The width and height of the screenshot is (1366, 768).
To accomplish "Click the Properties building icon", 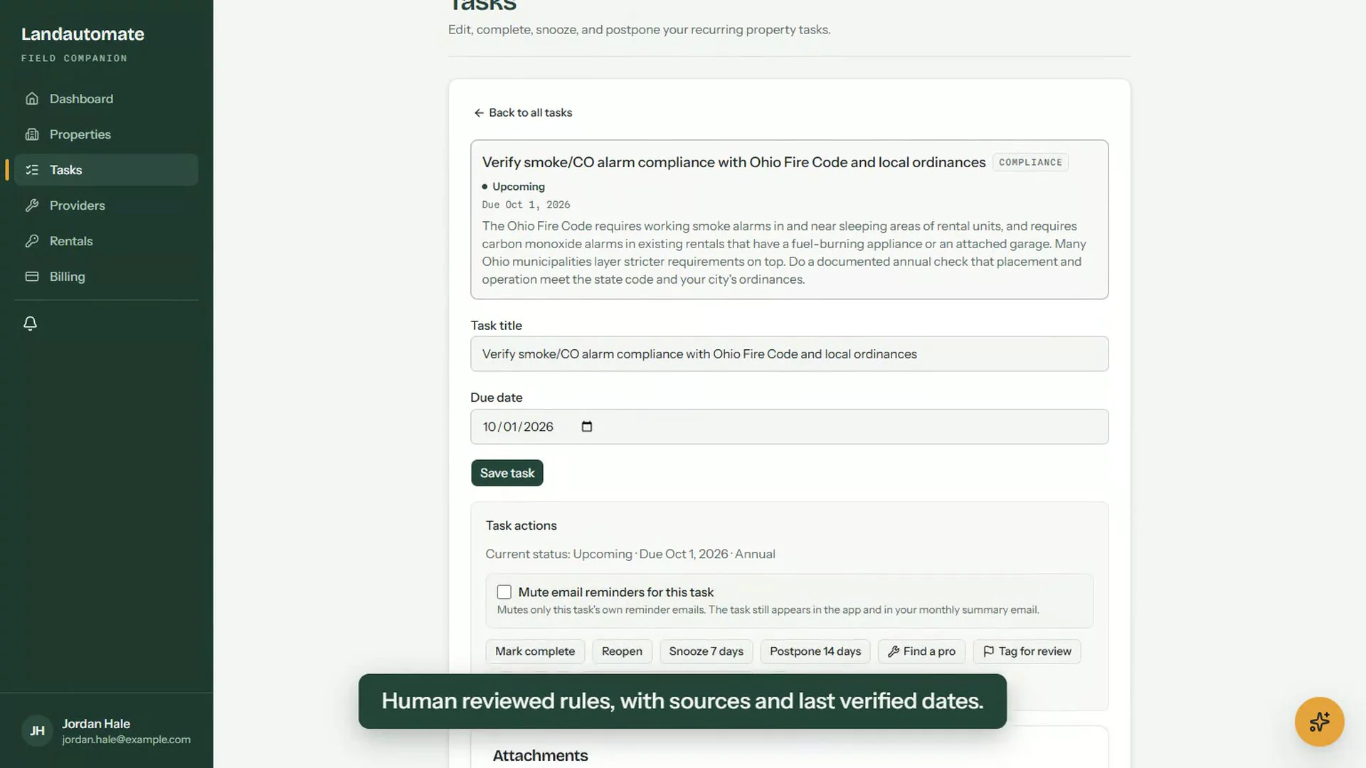I will 32,134.
